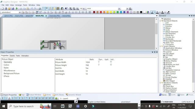The image size is (195, 109).
Task: Click the zoom area selection icon
Action: (77, 8)
